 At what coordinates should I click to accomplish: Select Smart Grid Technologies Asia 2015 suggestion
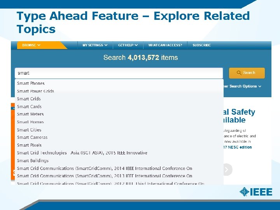point(119,153)
